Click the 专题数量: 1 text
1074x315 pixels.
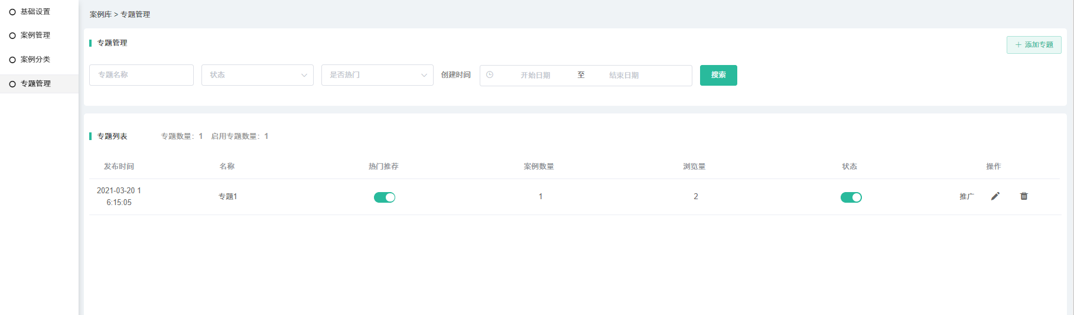(182, 137)
